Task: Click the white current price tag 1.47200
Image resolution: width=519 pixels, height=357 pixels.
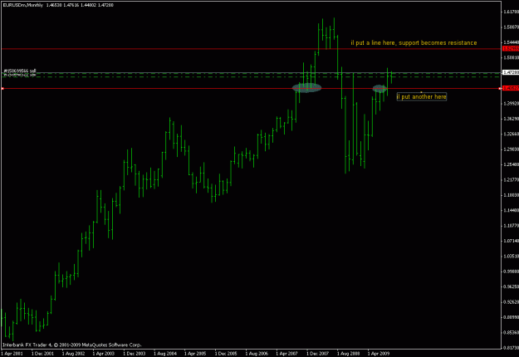Action: 511,72
